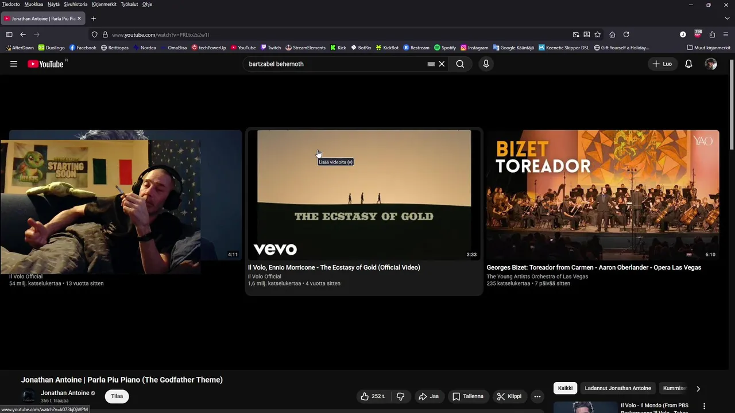Like the video with thumbs-up 252 t.
735x413 pixels.
[x=373, y=396]
